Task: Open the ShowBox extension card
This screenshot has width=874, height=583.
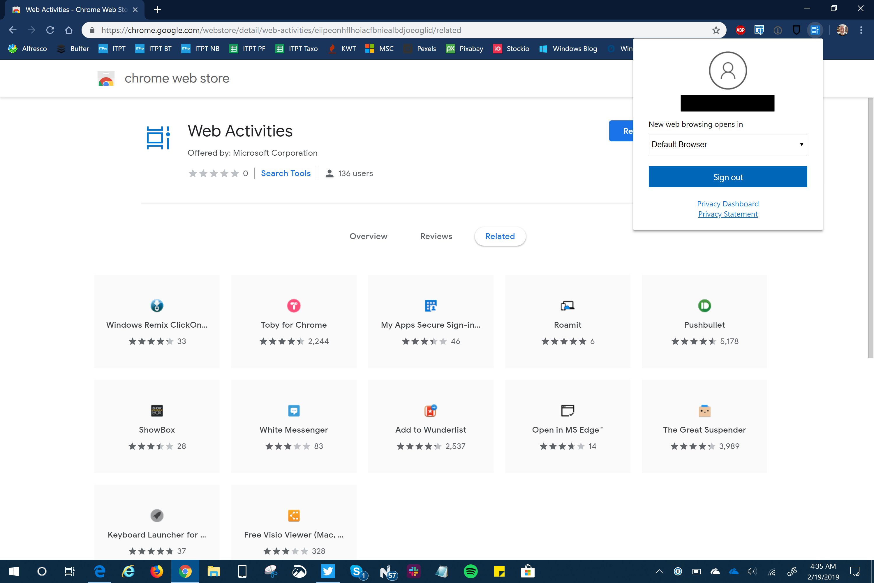Action: pos(157,426)
